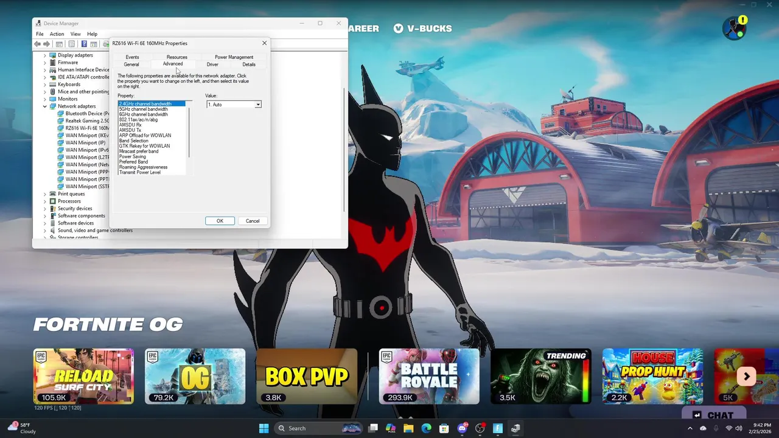Click the Wi-Fi network tray icon
Image resolution: width=779 pixels, height=438 pixels.
point(728,428)
